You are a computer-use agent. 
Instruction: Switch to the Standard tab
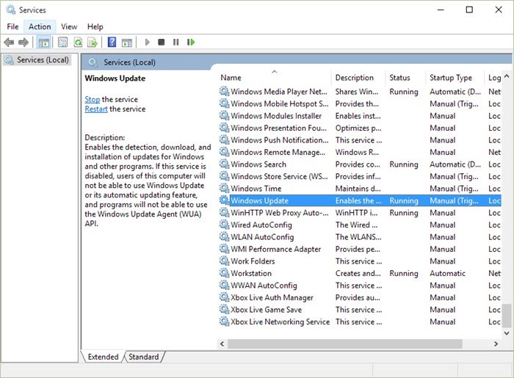144,357
